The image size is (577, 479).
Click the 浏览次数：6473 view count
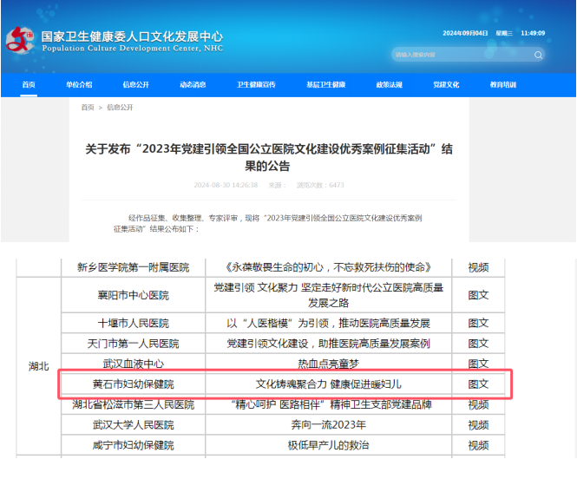pos(320,185)
